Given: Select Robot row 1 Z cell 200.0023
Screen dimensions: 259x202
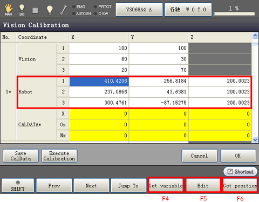Looking at the screenshot, I should point(220,81).
